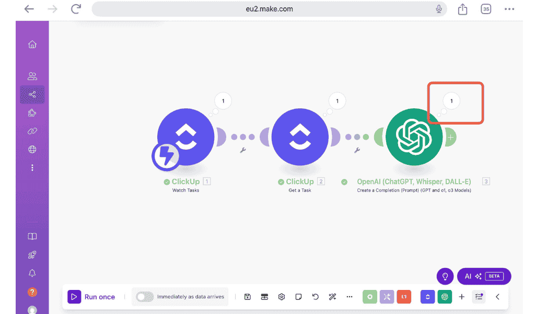The height and width of the screenshot is (314, 535).
Task: Open Connections link icon in the sidebar
Action: [32, 131]
